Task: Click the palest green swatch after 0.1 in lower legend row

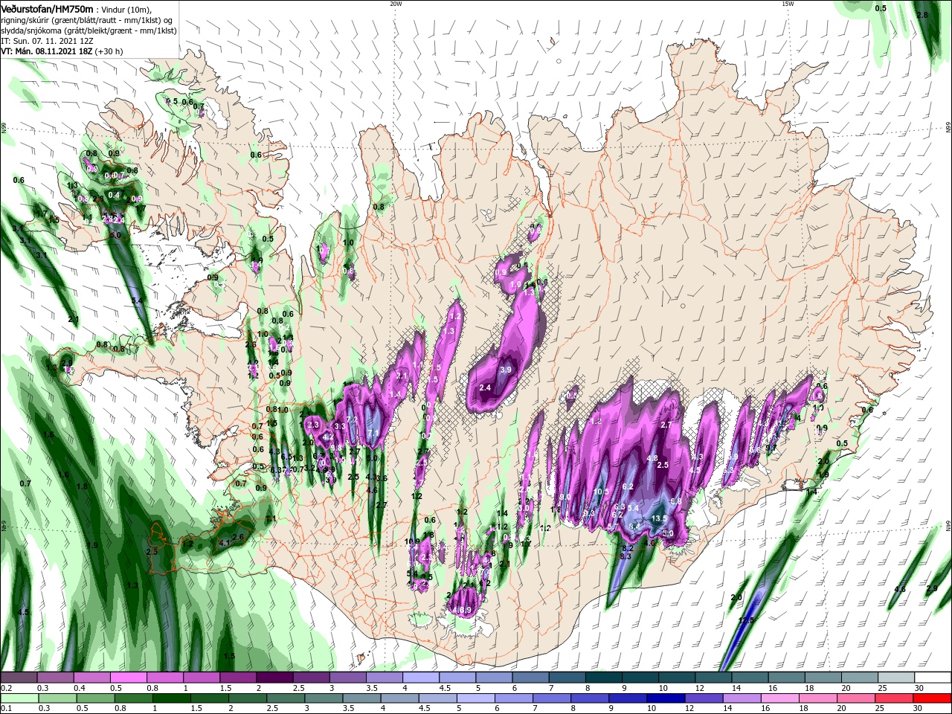Action: 19,698
